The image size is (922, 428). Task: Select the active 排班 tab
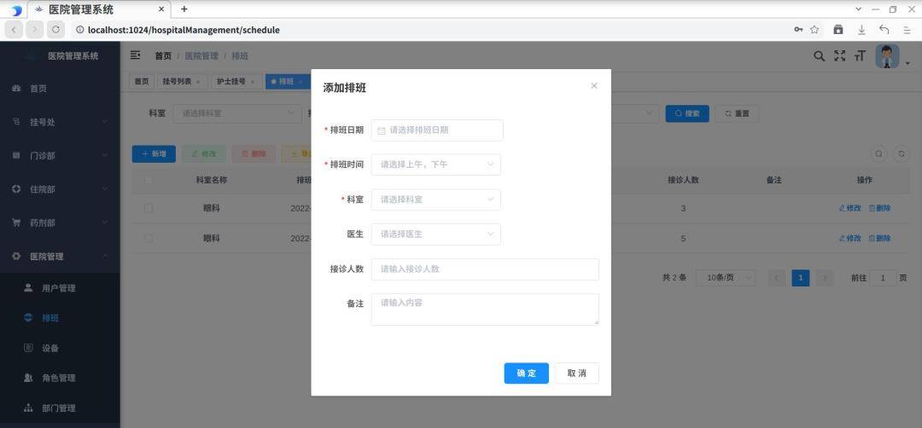click(286, 82)
